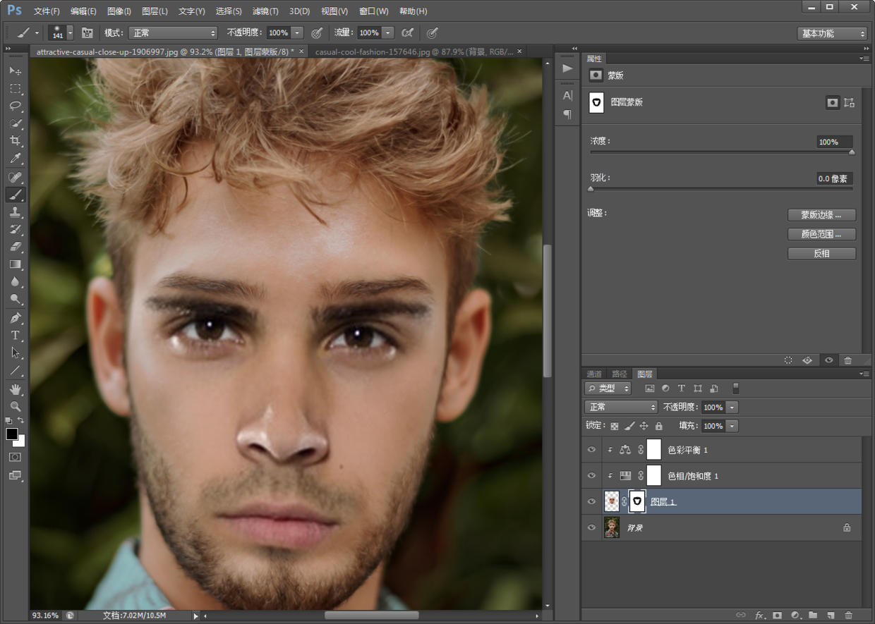This screenshot has height=624, width=875.
Task: Click the delete layer trash icon
Action: pos(848,616)
